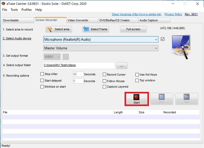Enable the Use Hot Keys checkbox
Viewport: 204px width, 148px height.
coord(137,75)
